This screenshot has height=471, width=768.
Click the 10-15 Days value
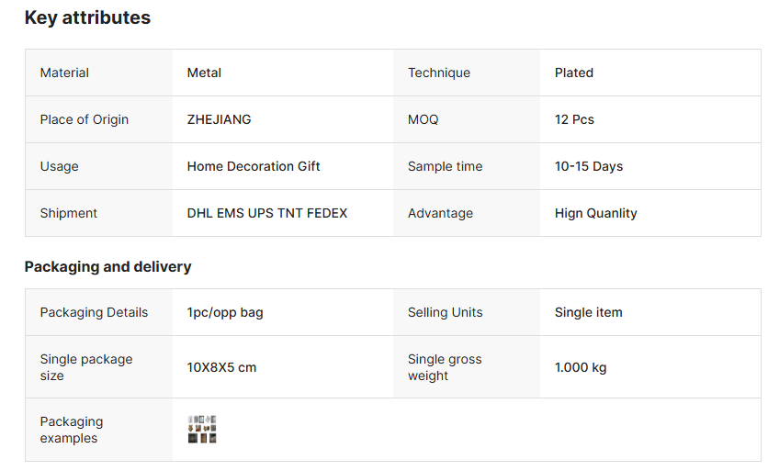tap(589, 166)
